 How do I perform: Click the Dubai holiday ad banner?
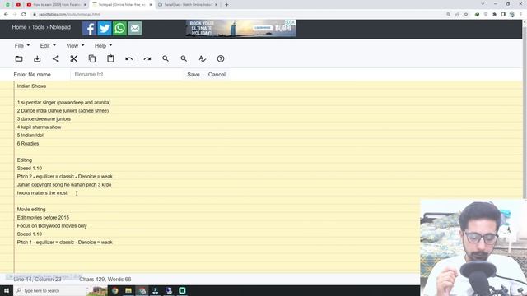coord(240,28)
